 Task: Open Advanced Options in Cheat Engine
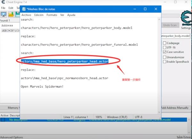tap(12, 137)
